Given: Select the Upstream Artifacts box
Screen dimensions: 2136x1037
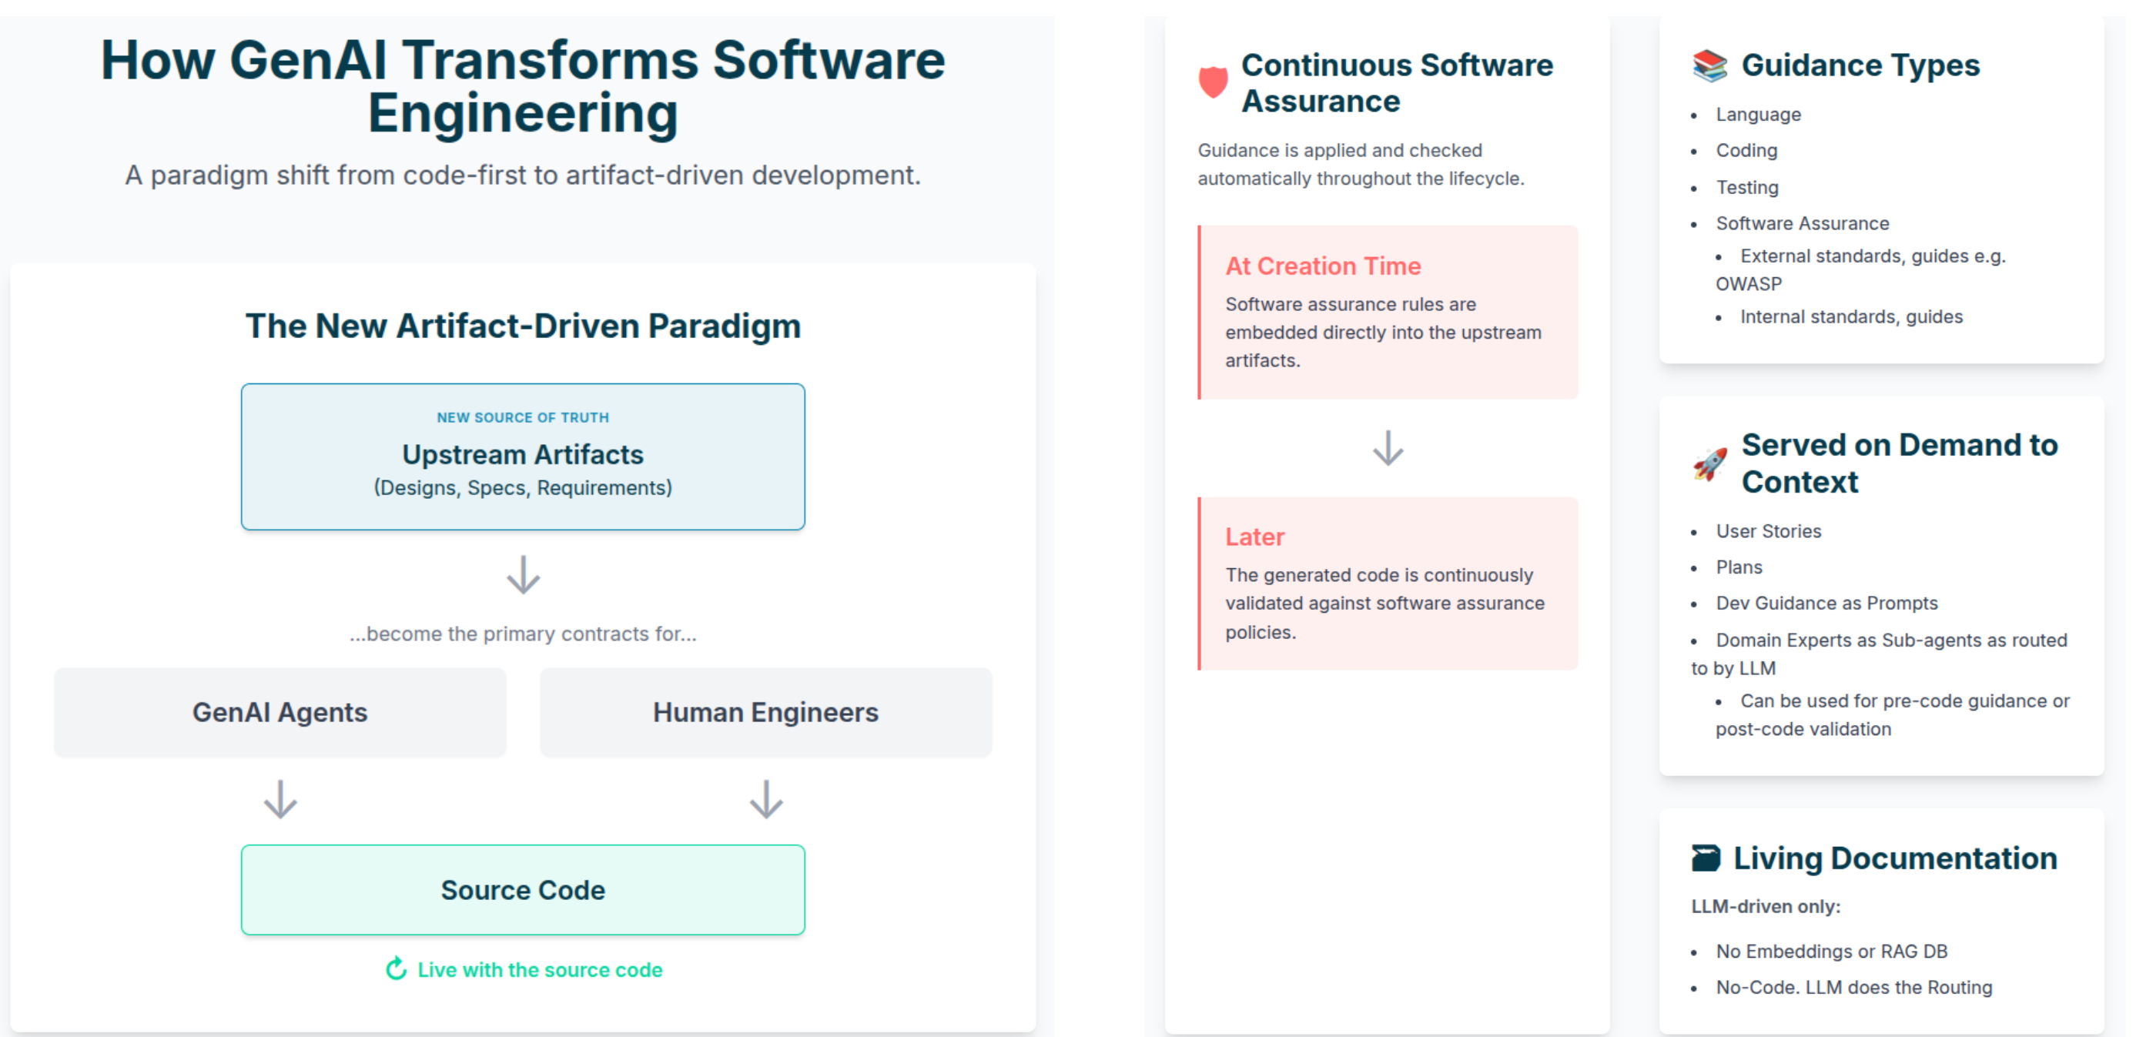Looking at the screenshot, I should (522, 456).
